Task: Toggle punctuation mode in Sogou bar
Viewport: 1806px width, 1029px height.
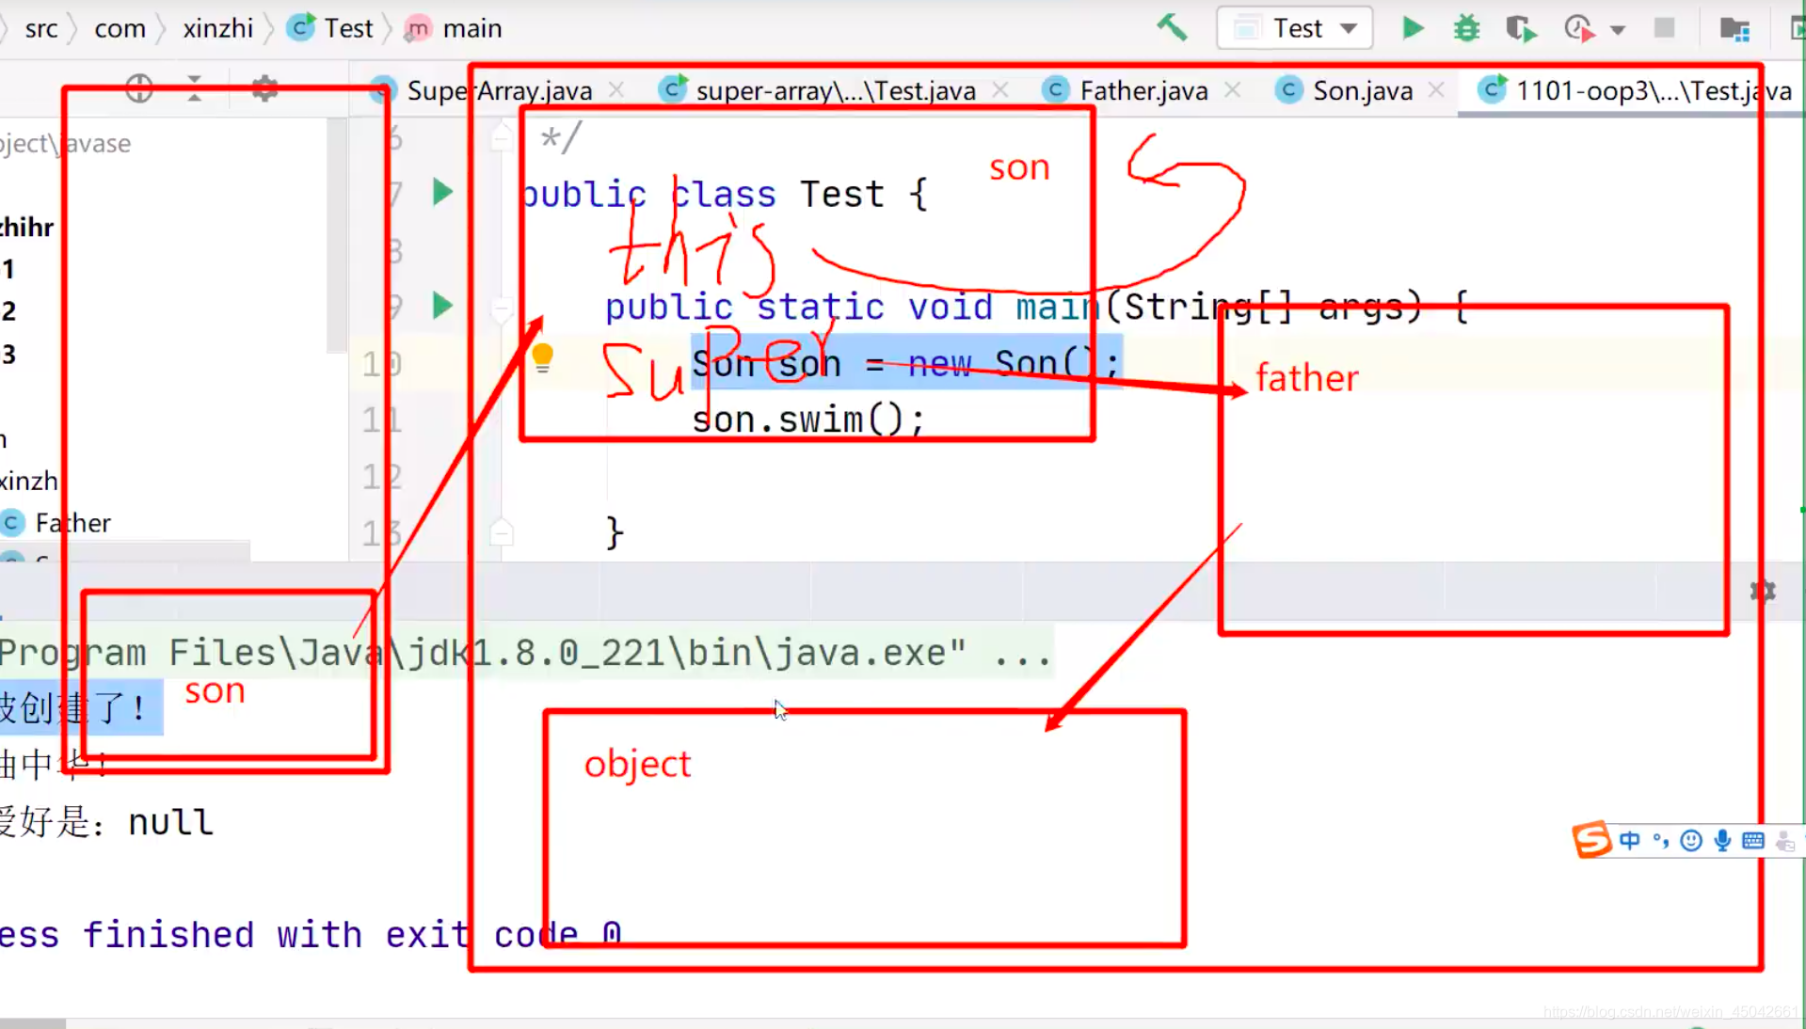Action: coord(1661,840)
